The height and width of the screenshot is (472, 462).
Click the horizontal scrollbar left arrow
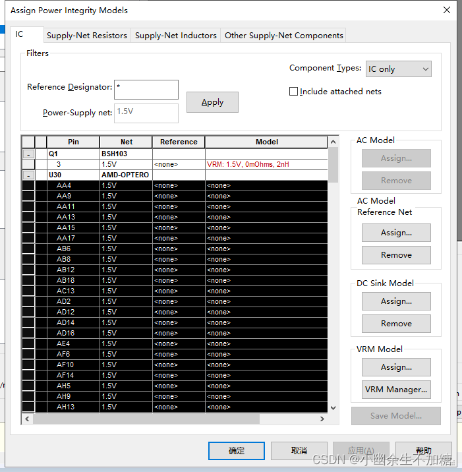[28, 419]
